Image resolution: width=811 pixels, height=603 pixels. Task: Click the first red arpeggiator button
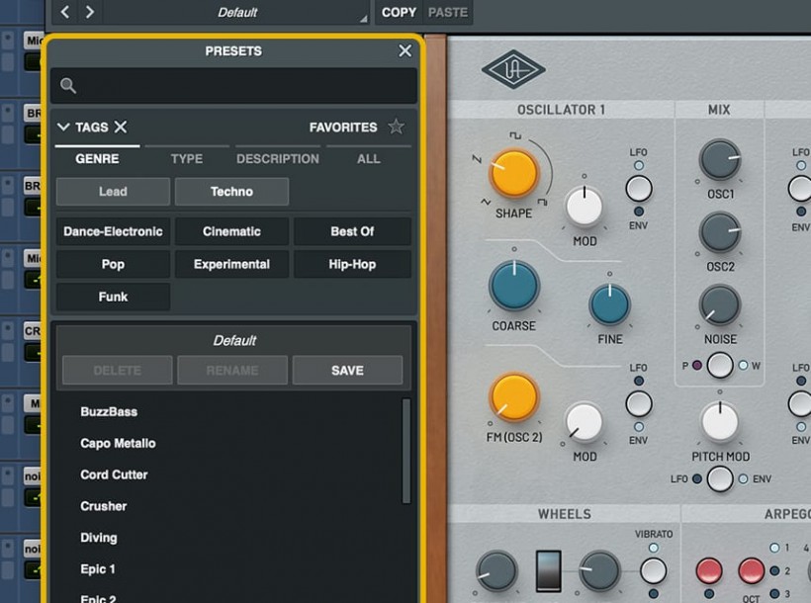click(708, 571)
